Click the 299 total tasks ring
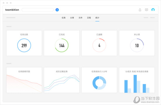The width and height of the screenshot is (161, 105). click(x=24, y=45)
